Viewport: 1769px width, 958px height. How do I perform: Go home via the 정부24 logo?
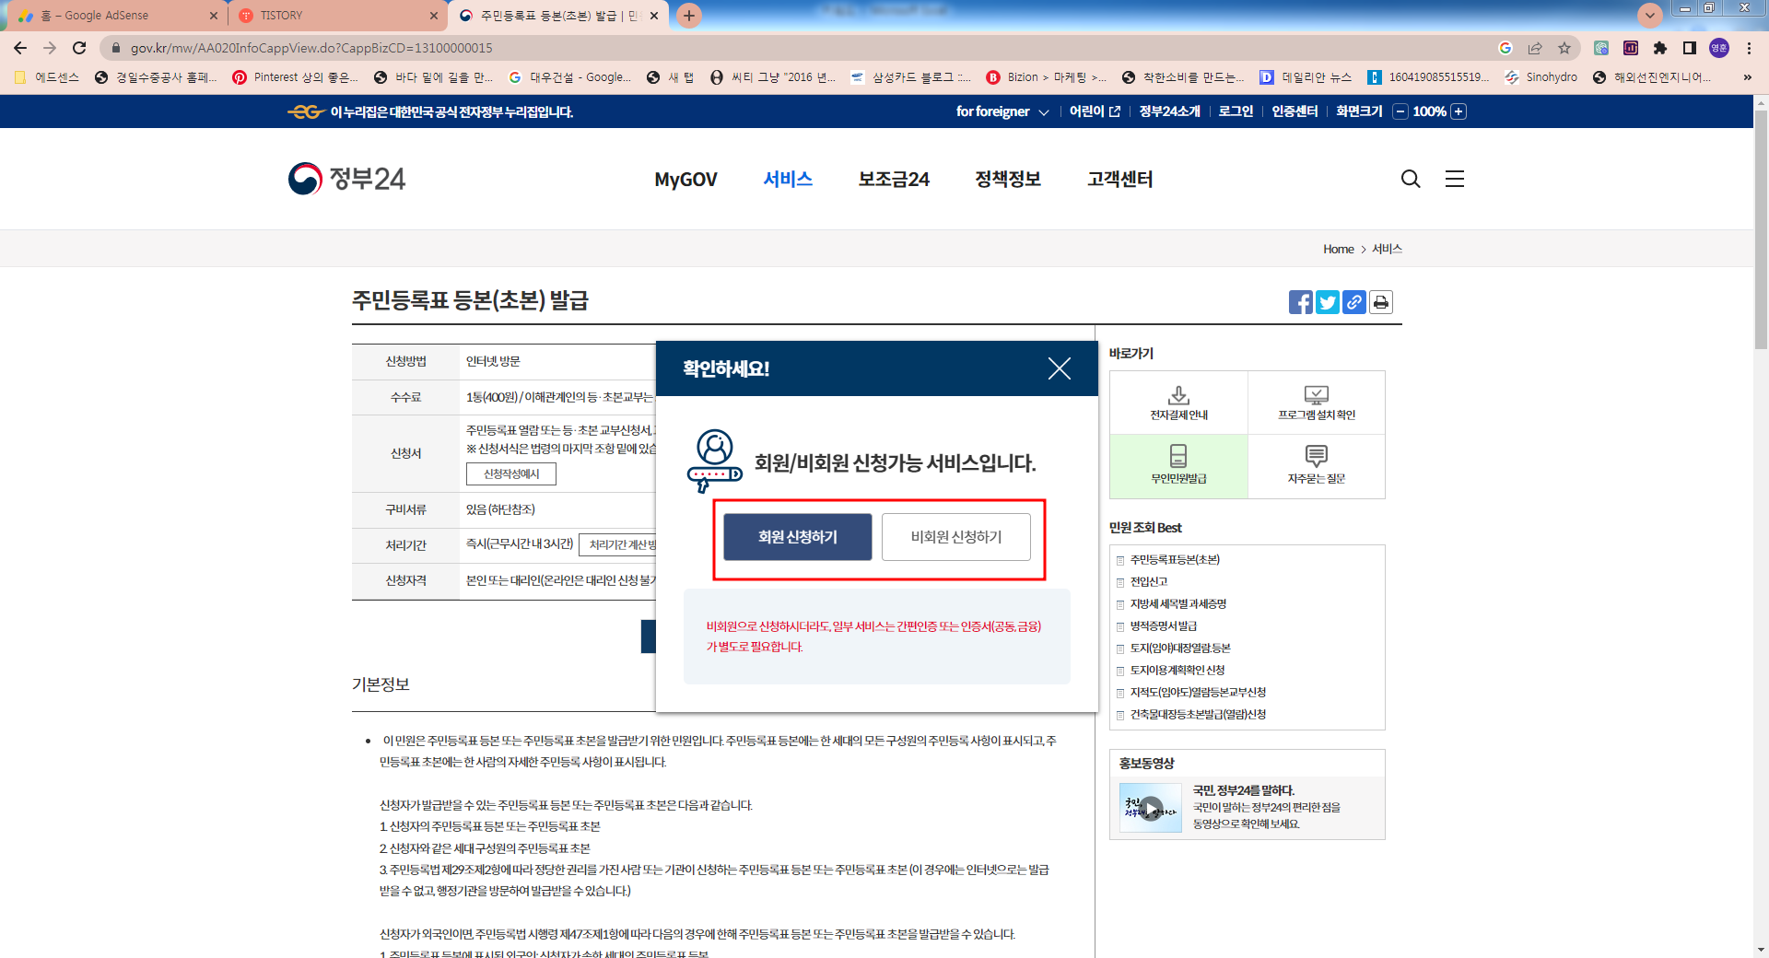tap(346, 179)
